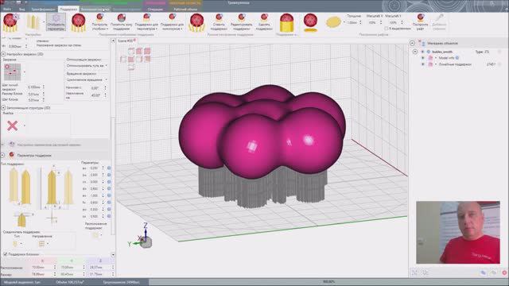The width and height of the screenshot is (509, 286).
Task: Toggle visibility of 'Линейные поддержки' row
Action: pos(422,64)
